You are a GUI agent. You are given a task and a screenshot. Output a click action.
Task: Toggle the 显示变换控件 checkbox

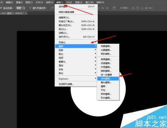(30, 8)
